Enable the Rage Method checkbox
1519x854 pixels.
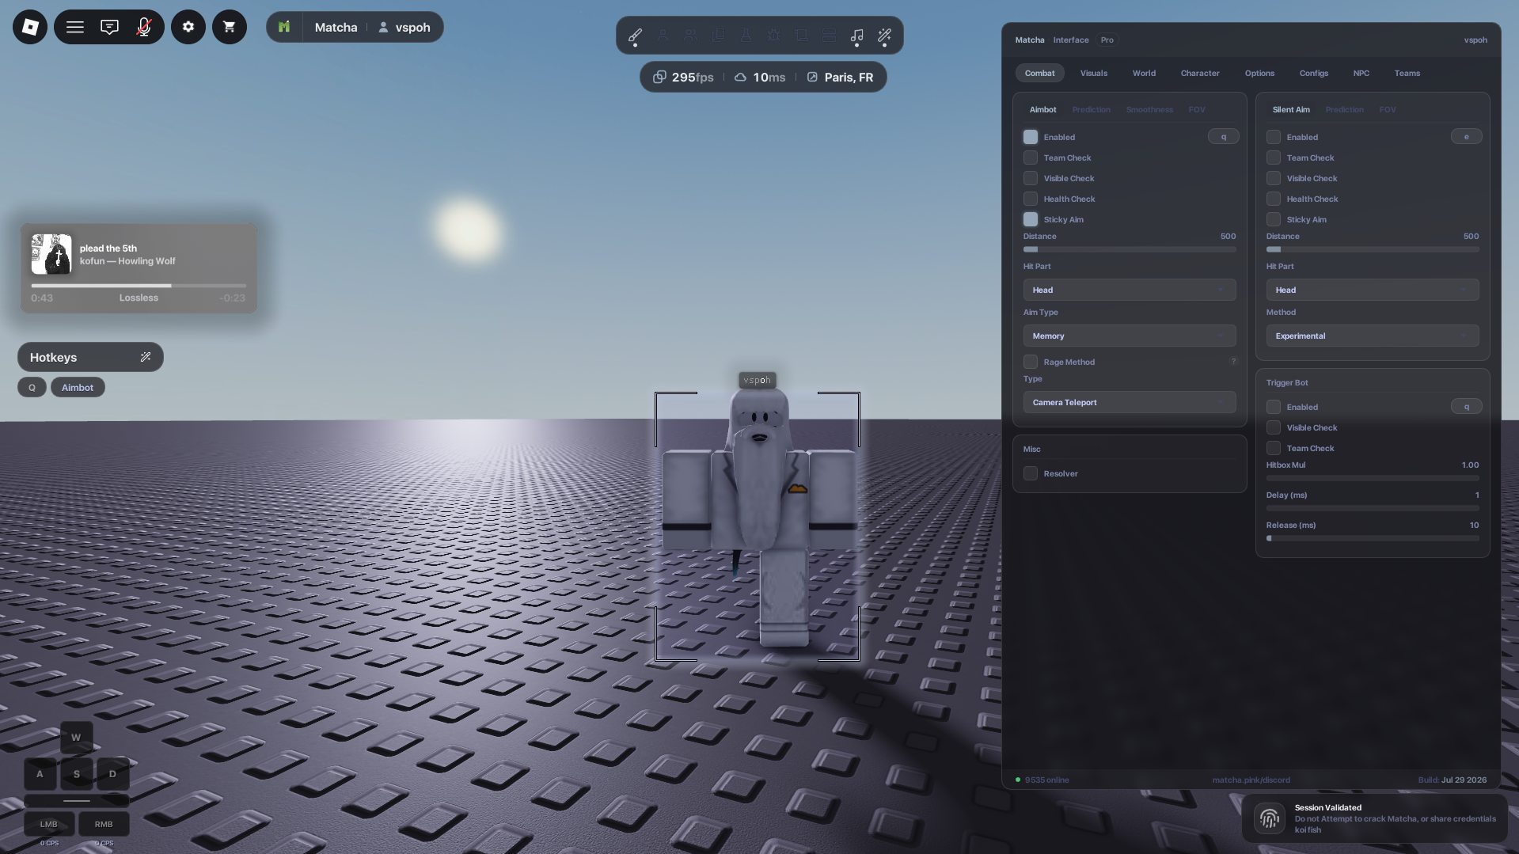[x=1030, y=362]
